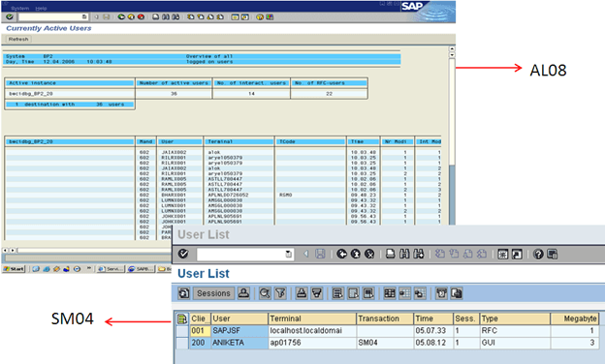Click Customize Layout icon in AL08 toolbar

(x=270, y=17)
